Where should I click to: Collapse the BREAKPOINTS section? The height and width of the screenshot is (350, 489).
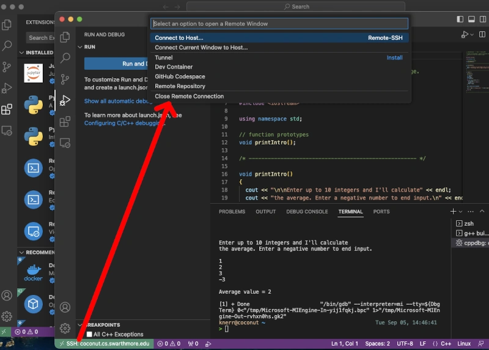80,325
